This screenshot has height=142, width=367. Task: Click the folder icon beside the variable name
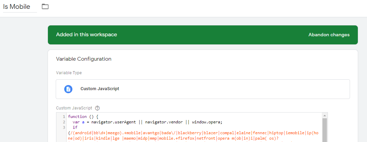(x=45, y=6)
